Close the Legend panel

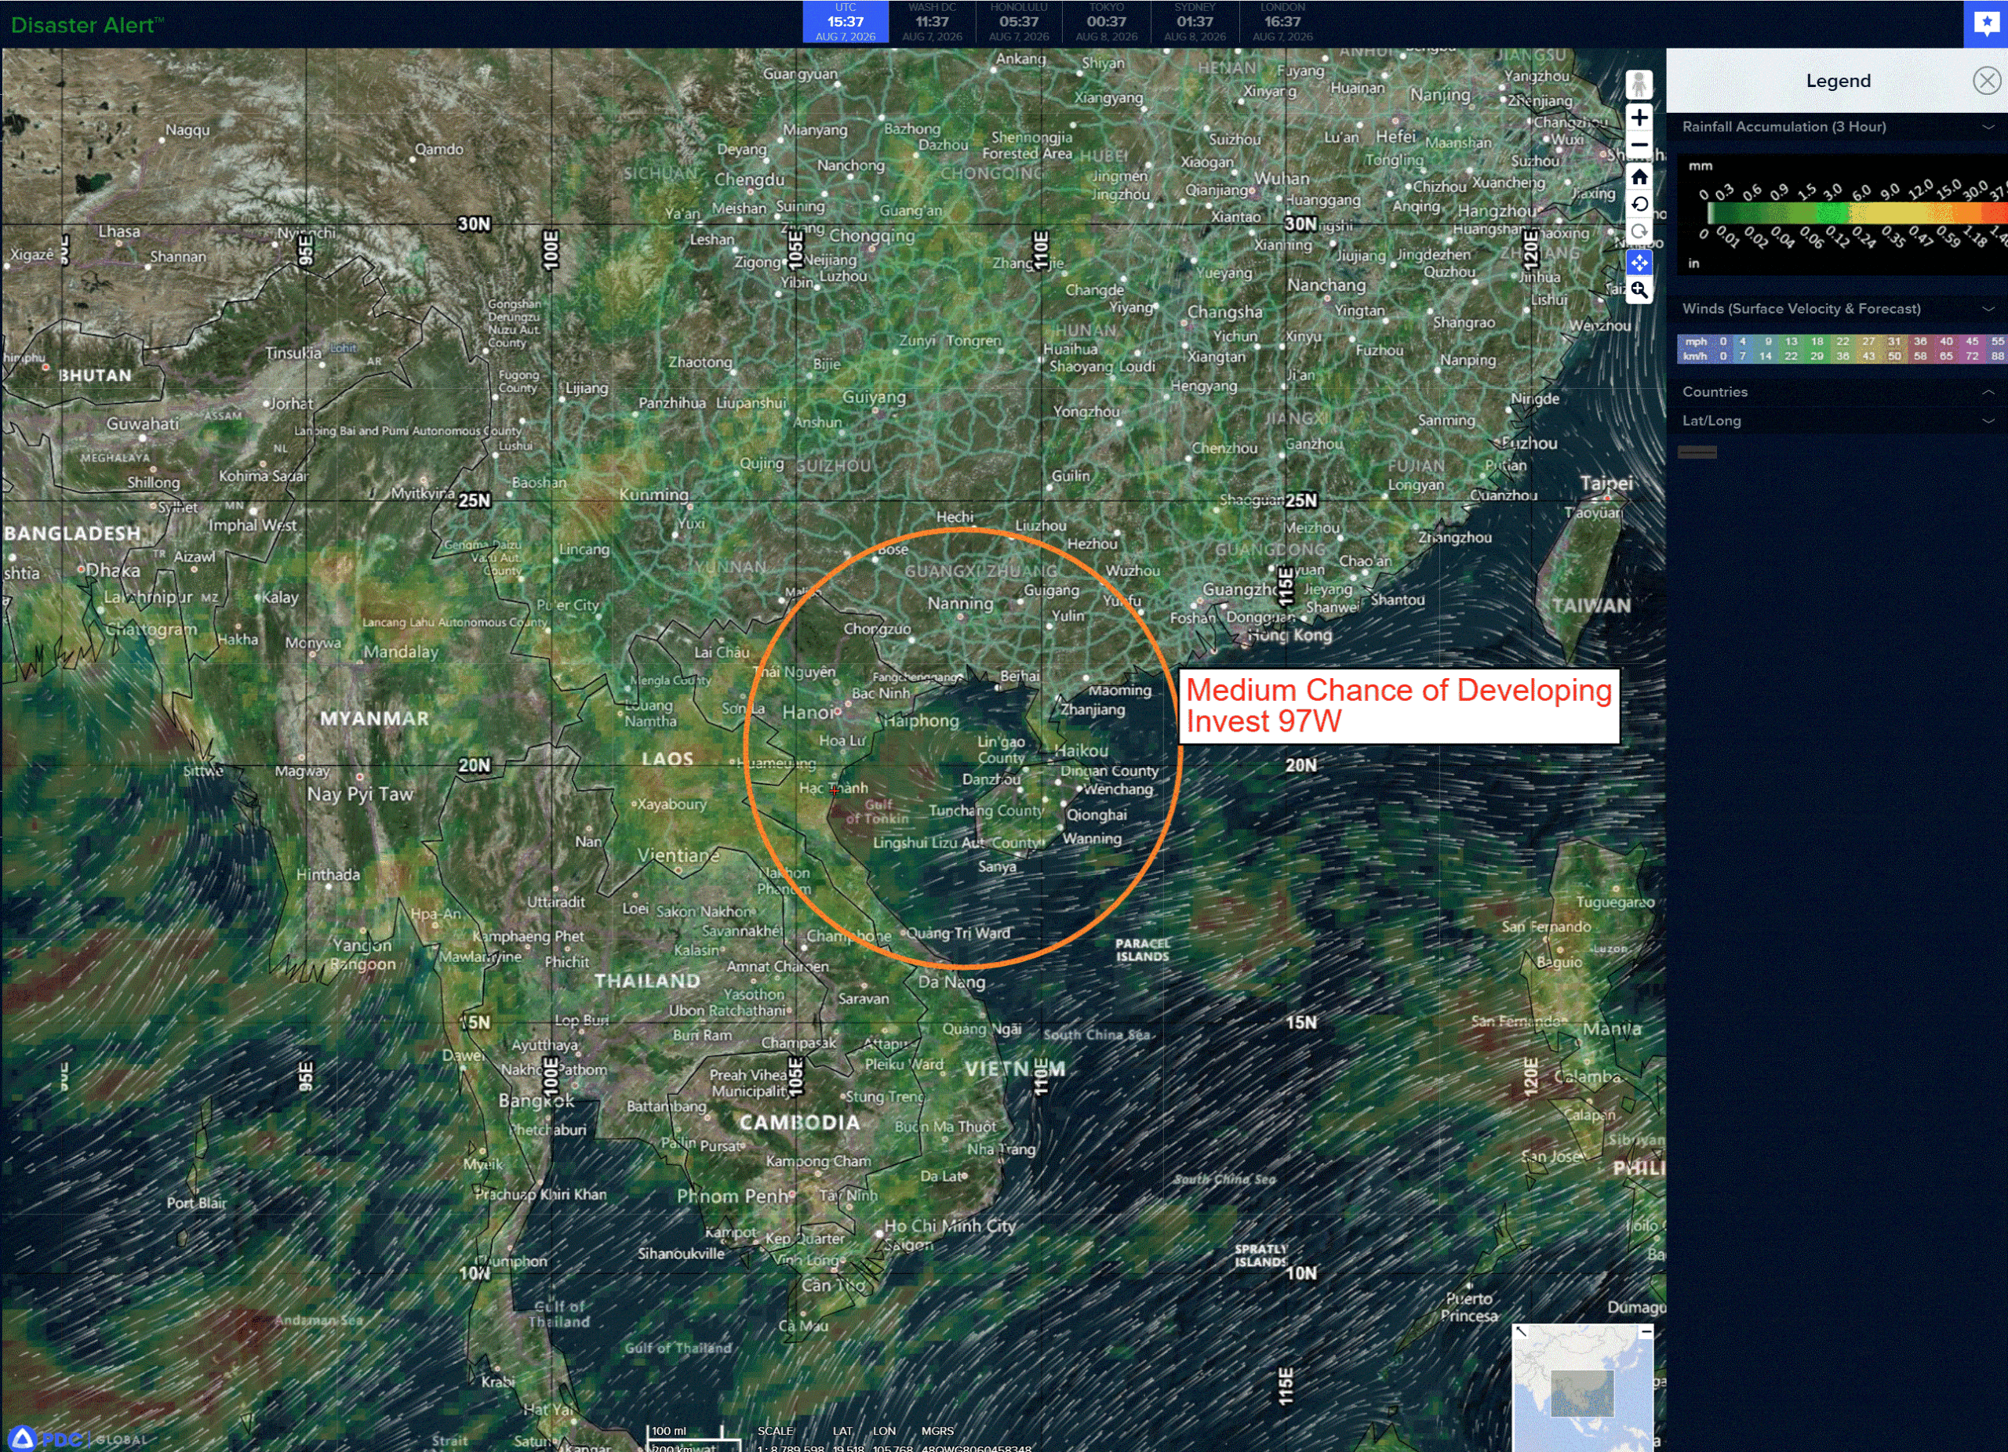tap(1987, 82)
